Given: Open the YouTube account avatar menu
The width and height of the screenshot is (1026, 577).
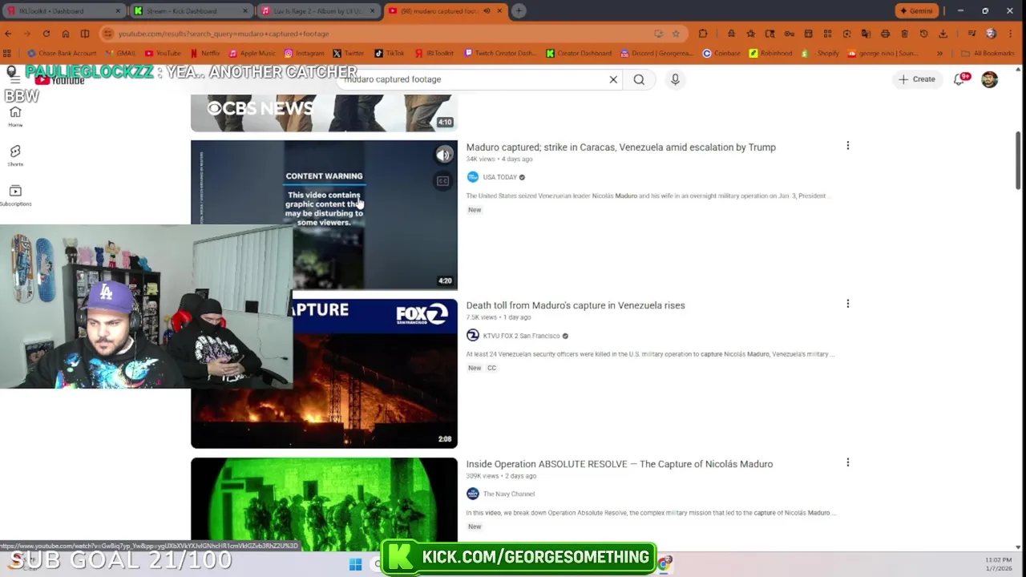Looking at the screenshot, I should 989,79.
